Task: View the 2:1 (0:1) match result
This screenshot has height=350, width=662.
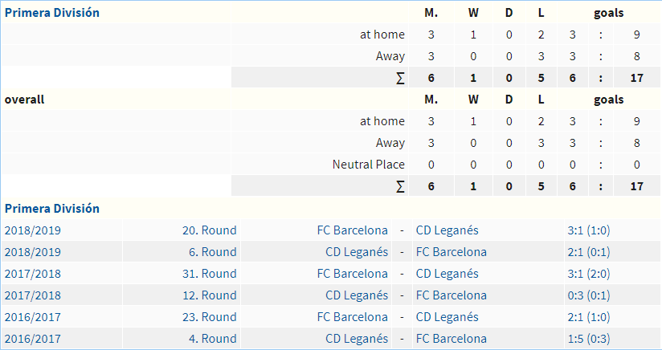Action: point(589,252)
